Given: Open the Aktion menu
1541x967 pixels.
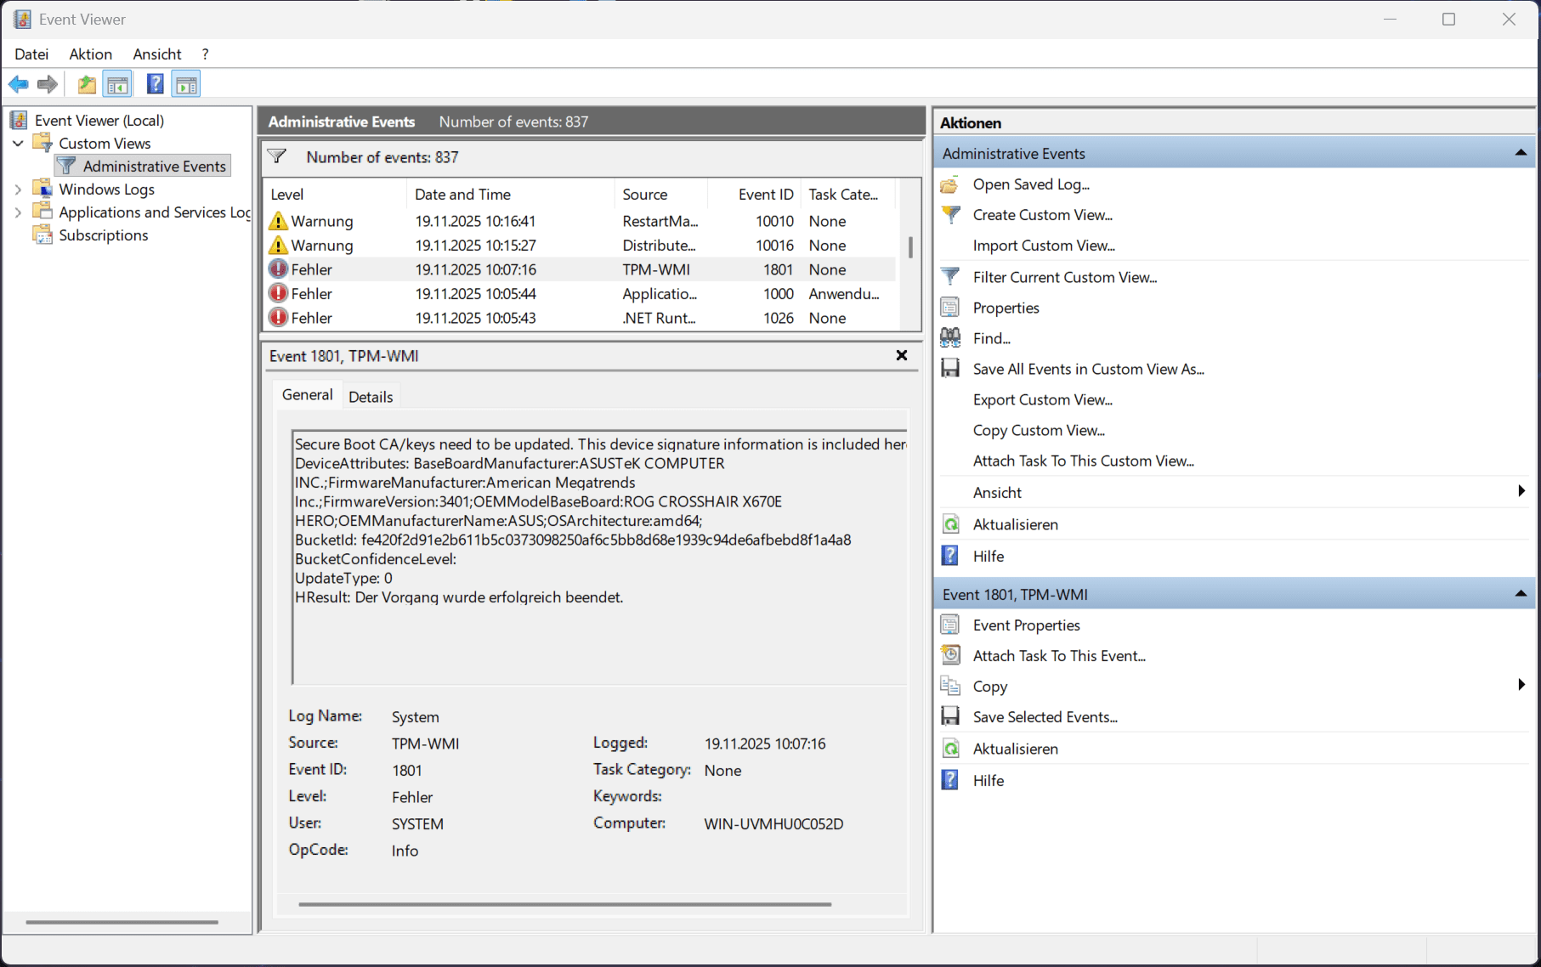Looking at the screenshot, I should [x=90, y=54].
